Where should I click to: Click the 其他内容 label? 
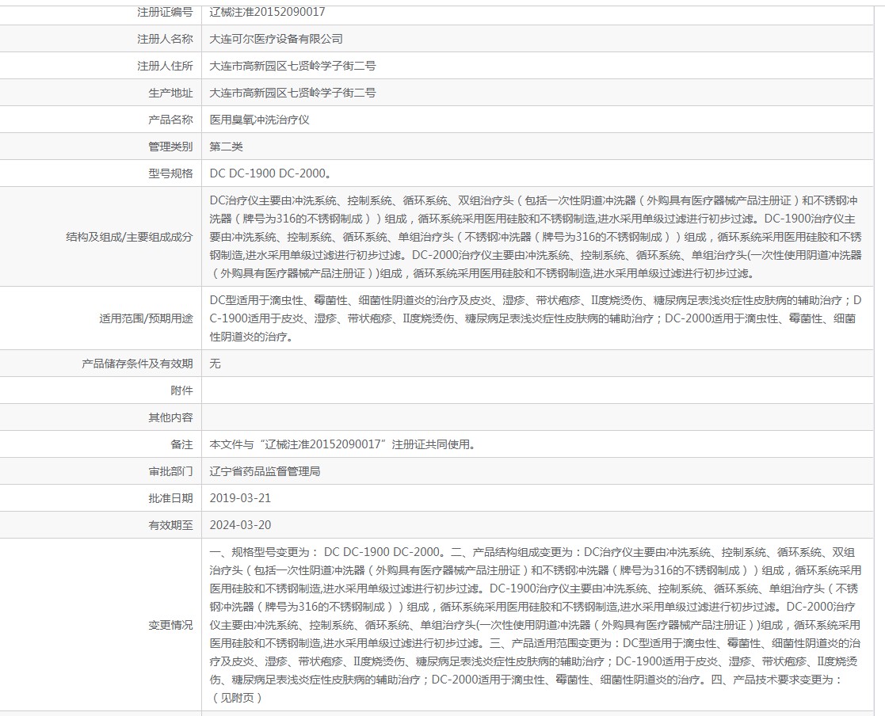170,417
